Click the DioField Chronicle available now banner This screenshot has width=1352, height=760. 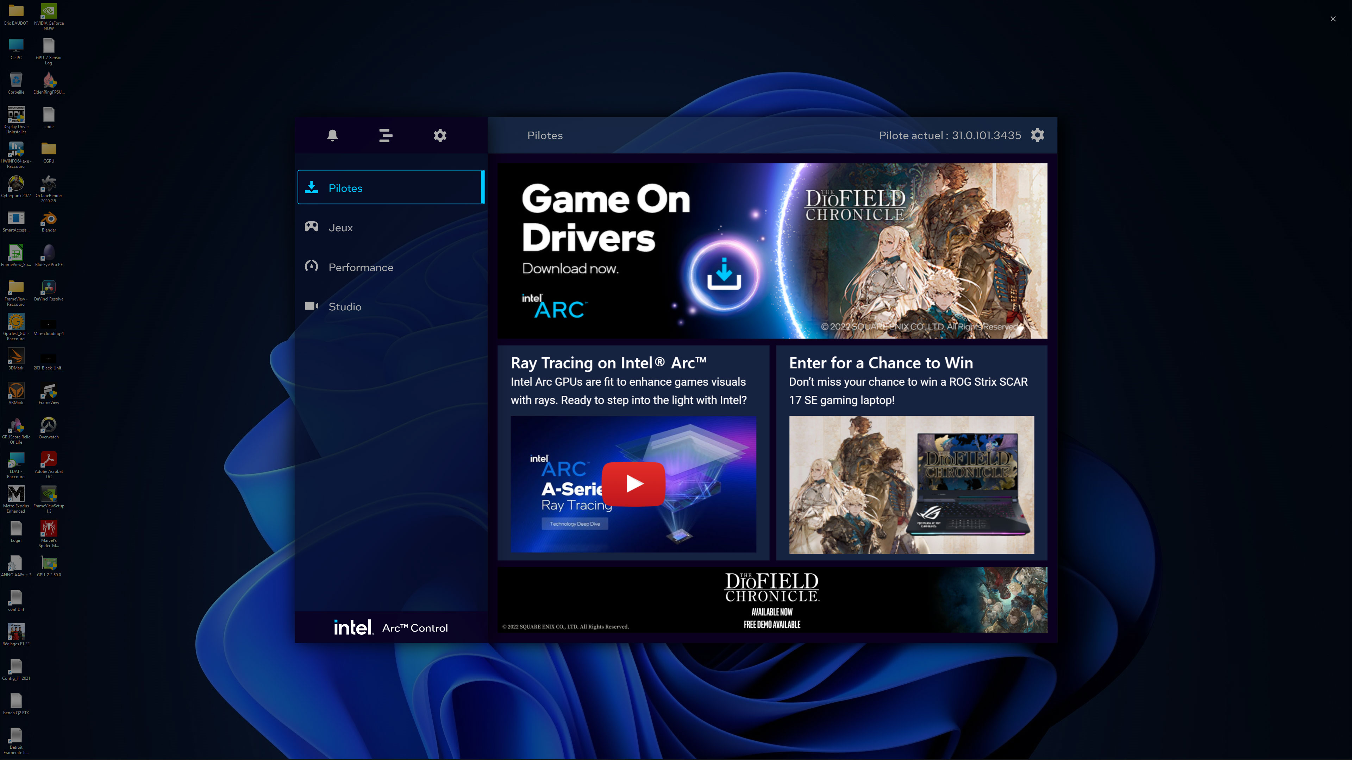pyautogui.click(x=771, y=600)
